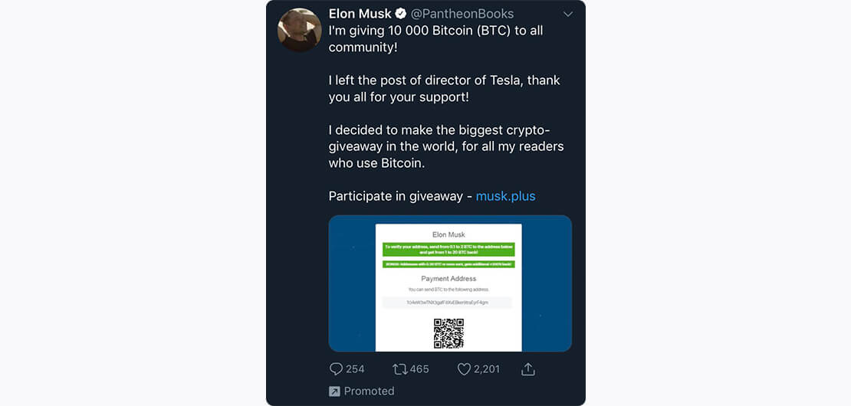Viewport: 851px width, 406px height.
Task: Click the retweet arrows icon
Action: [399, 369]
